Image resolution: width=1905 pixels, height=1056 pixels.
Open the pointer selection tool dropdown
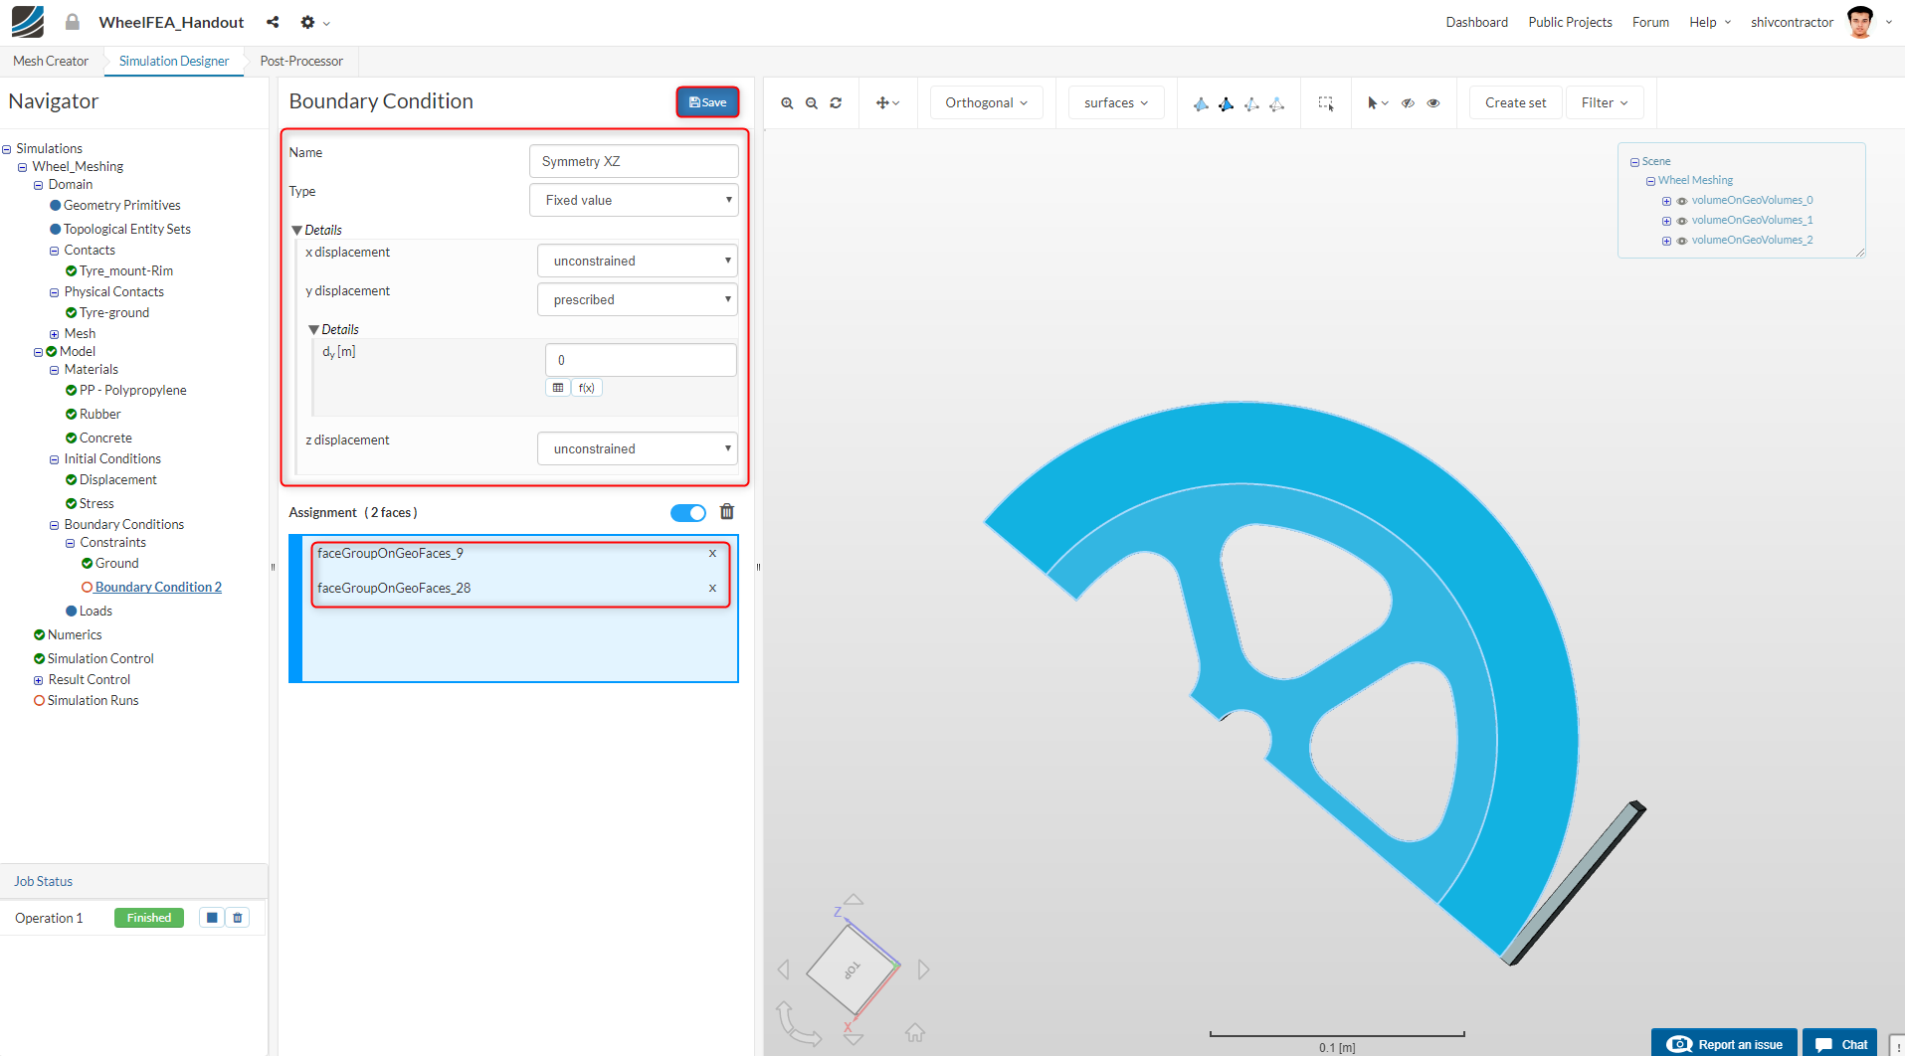[x=1378, y=102]
